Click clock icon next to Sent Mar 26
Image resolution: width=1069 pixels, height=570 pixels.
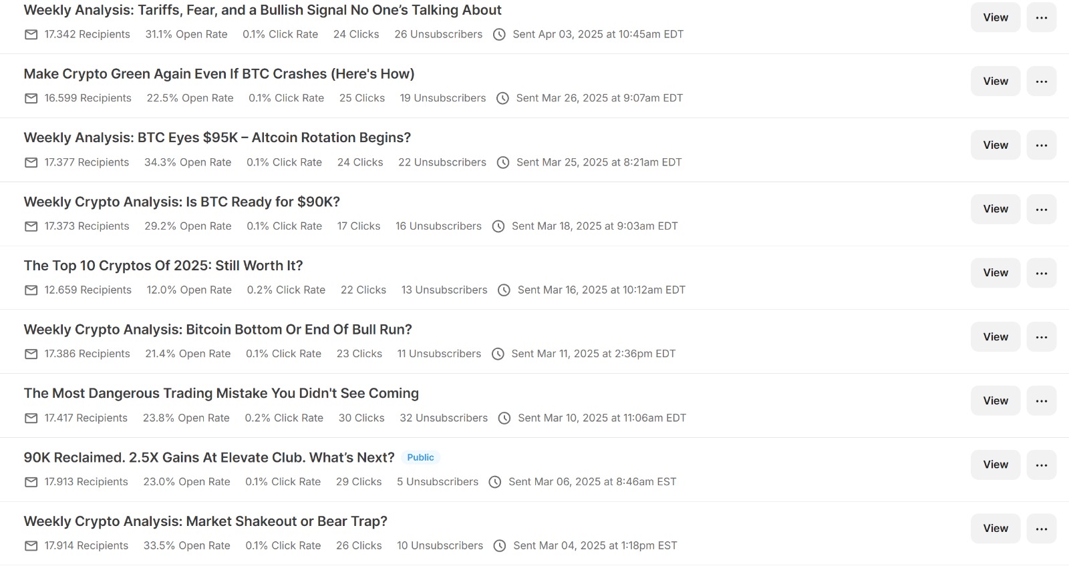502,99
